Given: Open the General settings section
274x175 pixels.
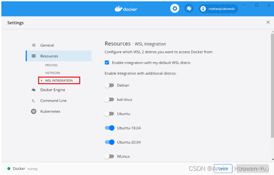Looking at the screenshot, I should [x=59, y=45].
